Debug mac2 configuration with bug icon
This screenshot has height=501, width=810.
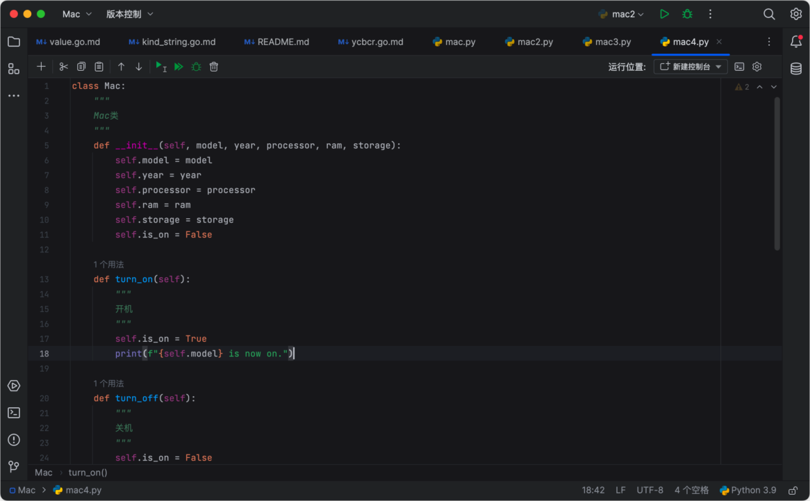pos(687,15)
